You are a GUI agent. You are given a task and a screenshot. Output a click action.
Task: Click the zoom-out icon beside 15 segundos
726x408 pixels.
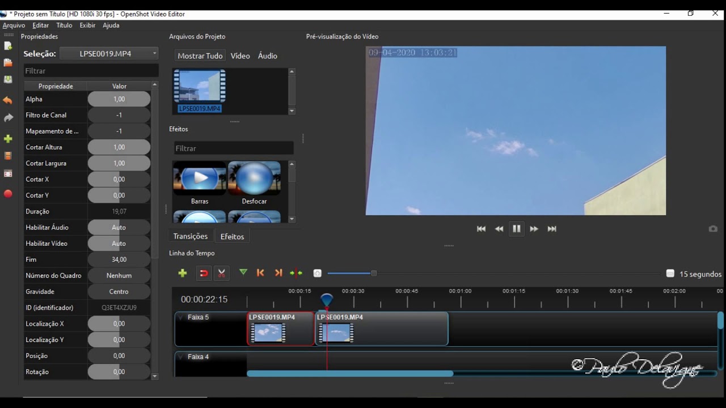pos(670,273)
